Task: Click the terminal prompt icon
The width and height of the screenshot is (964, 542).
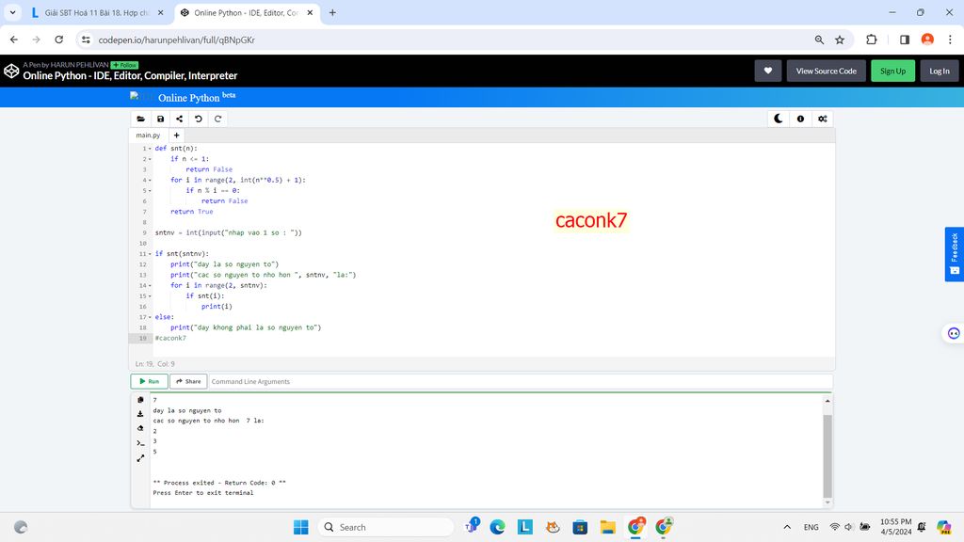Action: pos(140,443)
